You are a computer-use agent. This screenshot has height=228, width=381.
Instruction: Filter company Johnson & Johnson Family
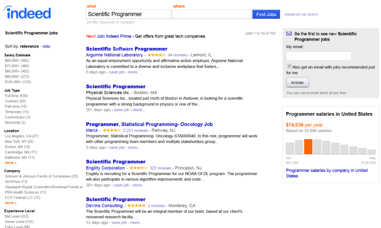click(x=41, y=176)
